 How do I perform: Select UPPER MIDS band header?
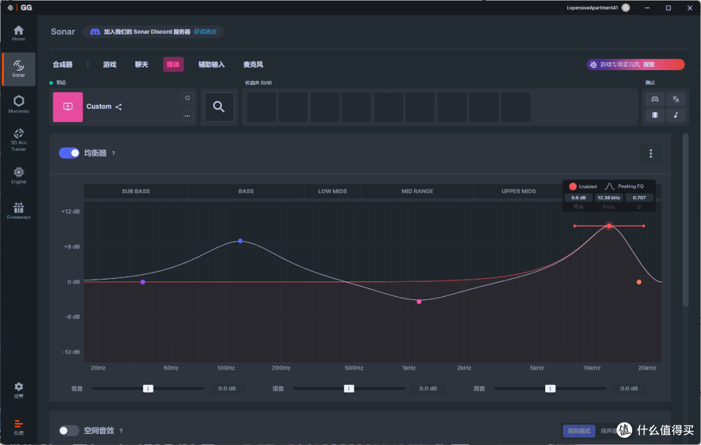pyautogui.click(x=518, y=191)
